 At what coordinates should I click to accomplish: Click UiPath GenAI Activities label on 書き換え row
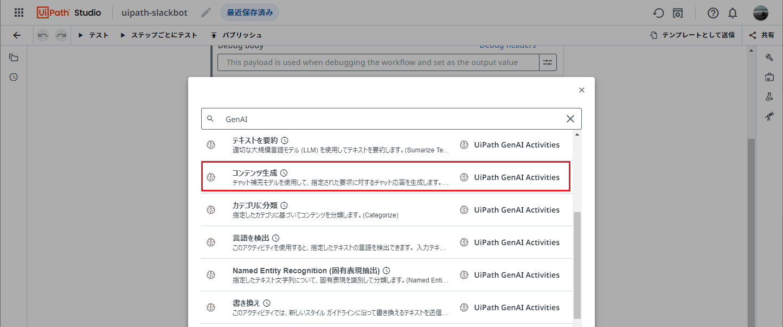tap(517, 307)
